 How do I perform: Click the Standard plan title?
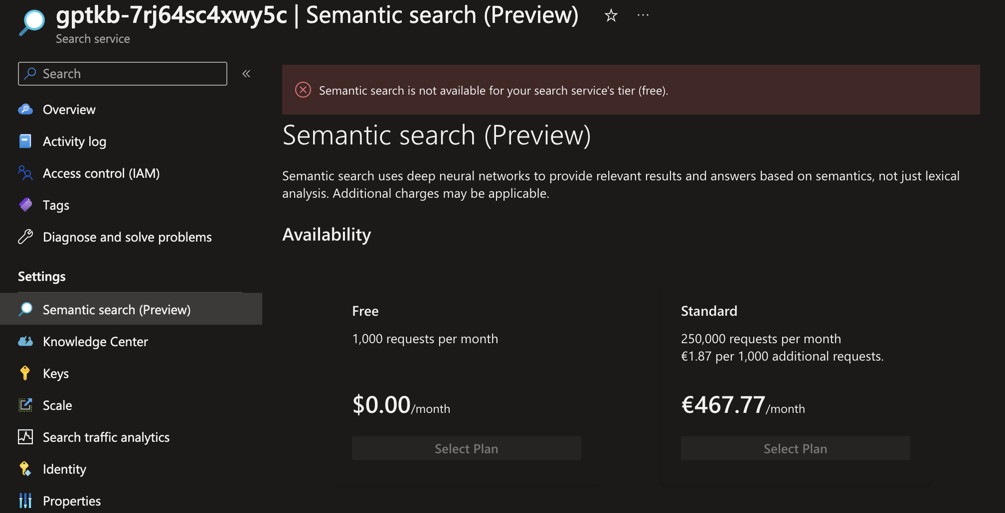(x=709, y=311)
